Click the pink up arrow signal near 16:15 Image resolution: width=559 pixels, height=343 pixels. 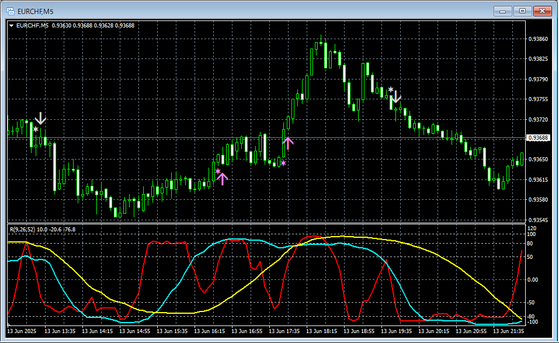[x=223, y=179]
